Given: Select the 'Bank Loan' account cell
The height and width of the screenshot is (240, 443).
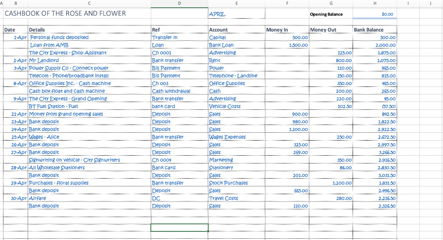Looking at the screenshot, I should [237, 45].
